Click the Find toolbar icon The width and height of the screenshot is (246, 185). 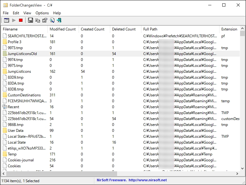[x=52, y=20]
